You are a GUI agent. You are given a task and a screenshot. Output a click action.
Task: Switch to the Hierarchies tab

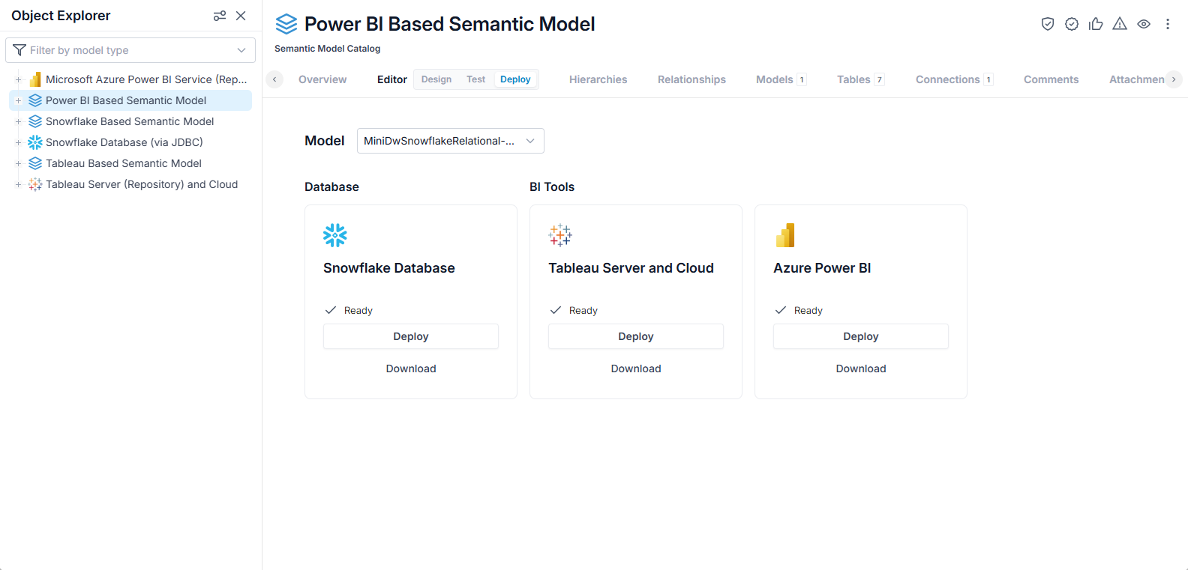tap(598, 79)
